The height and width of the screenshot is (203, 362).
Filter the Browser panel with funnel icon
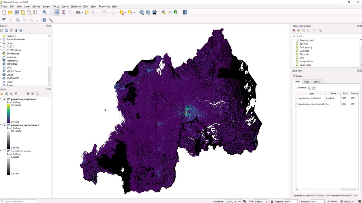(11, 31)
